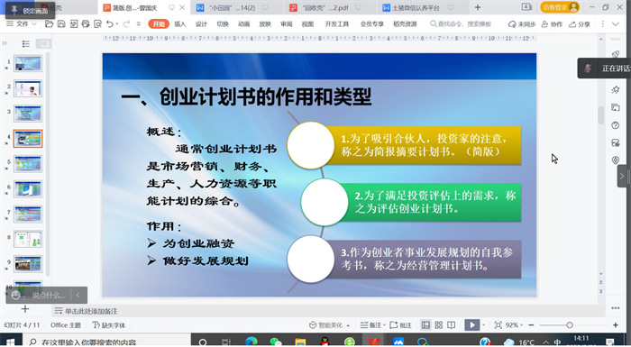Switch to slide sorter grid view

pyautogui.click(x=439, y=324)
